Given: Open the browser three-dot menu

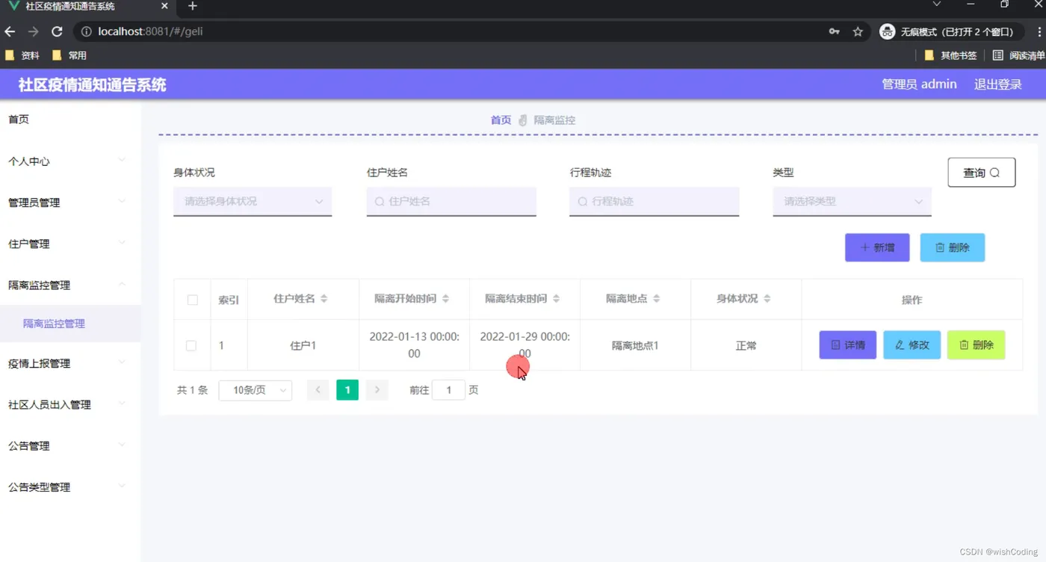Looking at the screenshot, I should click(x=1039, y=31).
